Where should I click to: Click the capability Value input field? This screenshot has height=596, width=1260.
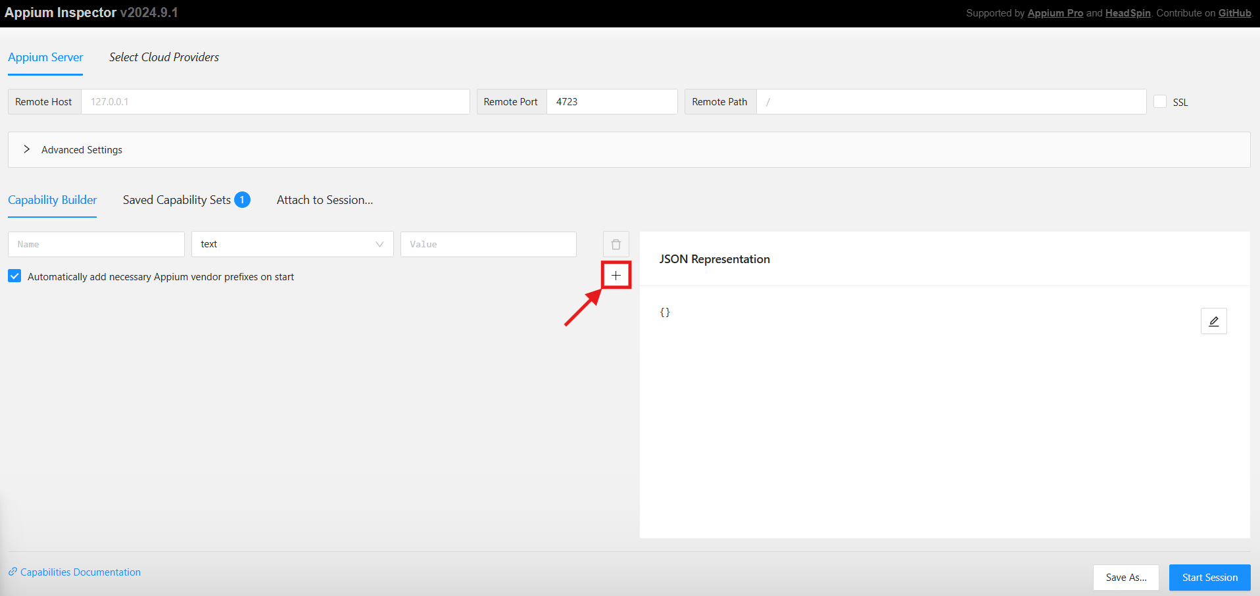(489, 244)
